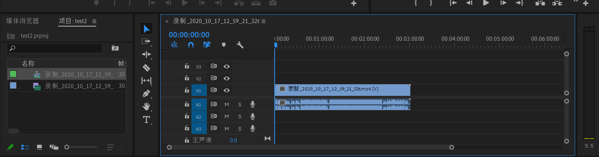Select the Type tool

[146, 120]
